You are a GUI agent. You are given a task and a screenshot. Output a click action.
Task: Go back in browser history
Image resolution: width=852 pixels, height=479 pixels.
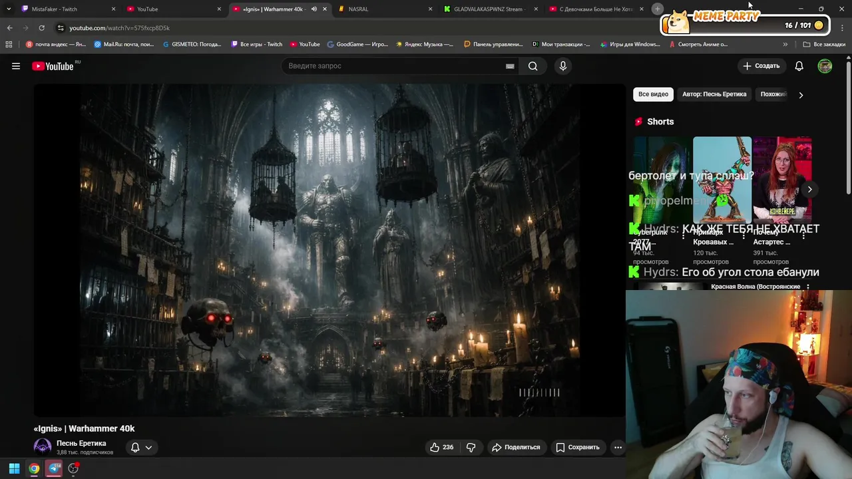pyautogui.click(x=9, y=28)
